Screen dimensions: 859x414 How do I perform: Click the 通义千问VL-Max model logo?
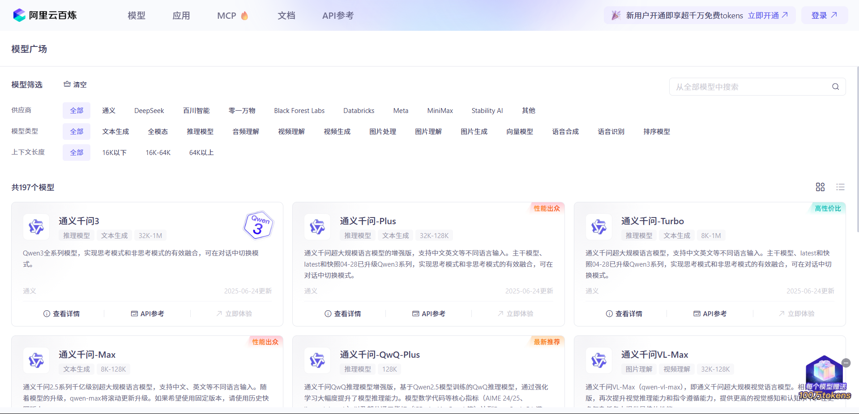tap(598, 360)
